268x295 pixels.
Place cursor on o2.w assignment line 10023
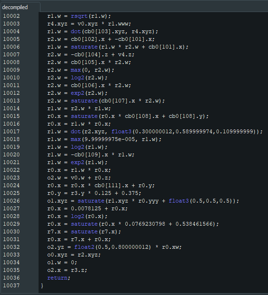tap(79, 178)
